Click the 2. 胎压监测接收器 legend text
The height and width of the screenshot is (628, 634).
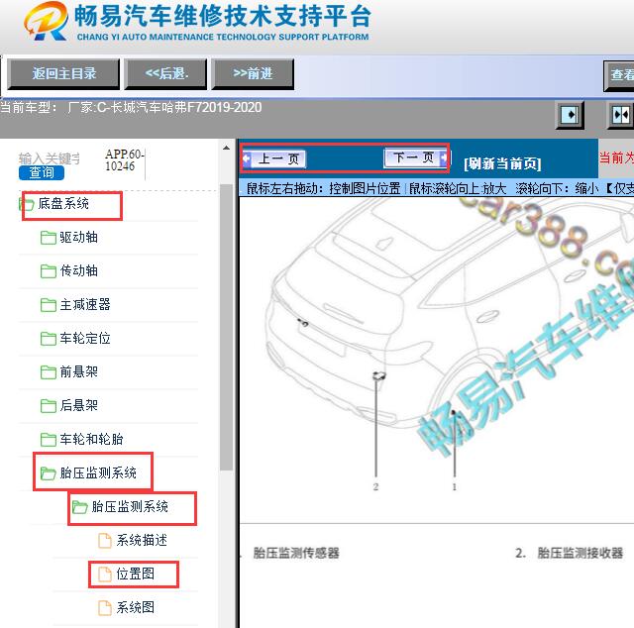pos(569,553)
